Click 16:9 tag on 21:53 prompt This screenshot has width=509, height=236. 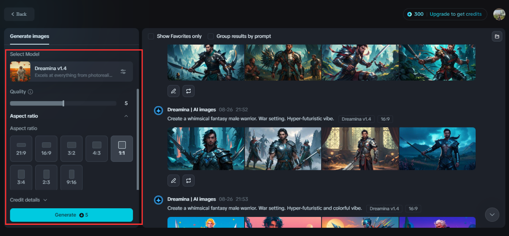point(413,209)
